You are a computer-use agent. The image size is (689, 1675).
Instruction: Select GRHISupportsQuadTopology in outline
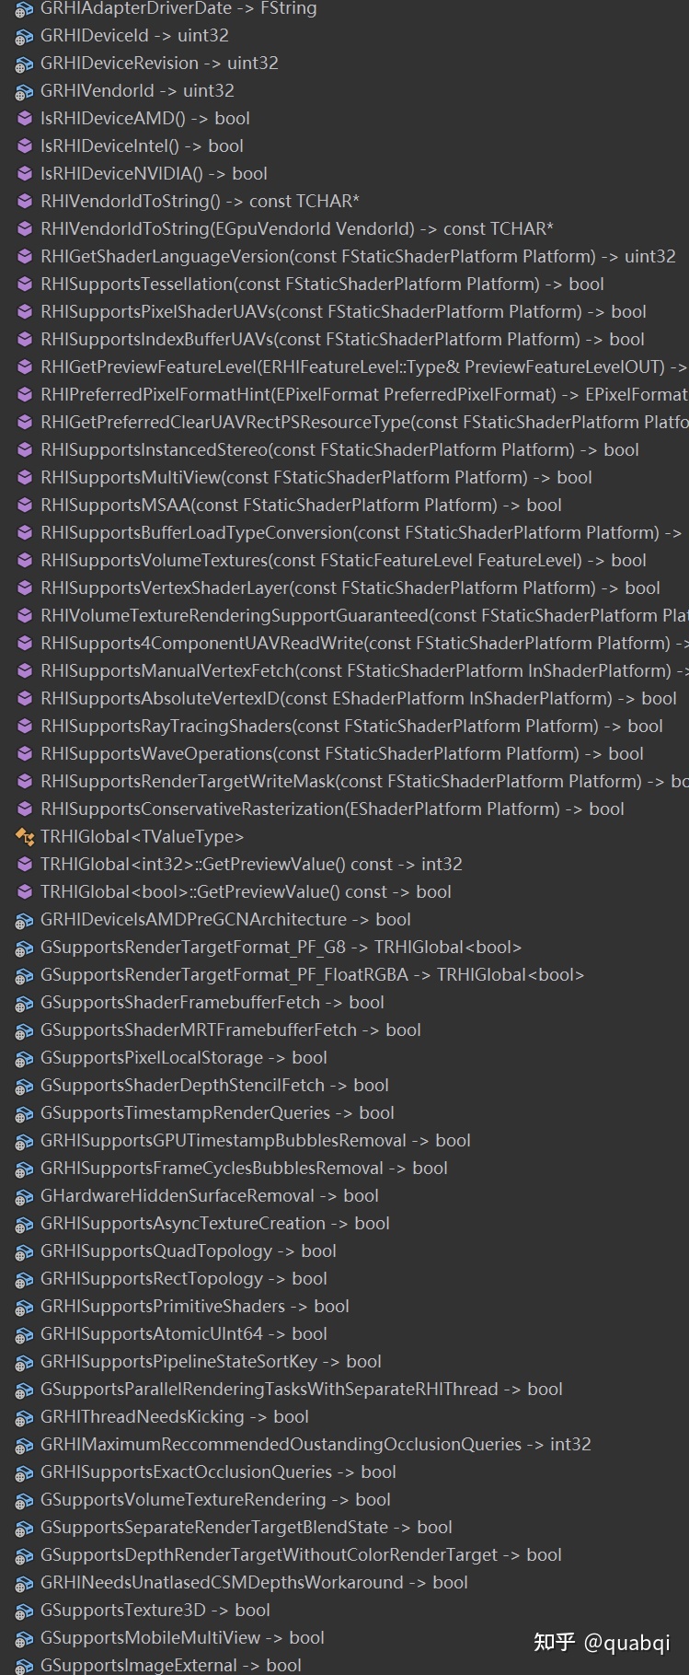tap(188, 1251)
